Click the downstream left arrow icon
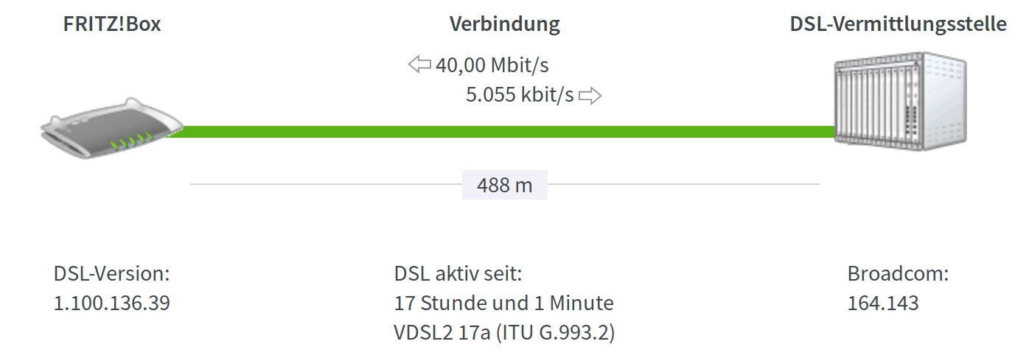The height and width of the screenshot is (358, 1029). tap(419, 65)
